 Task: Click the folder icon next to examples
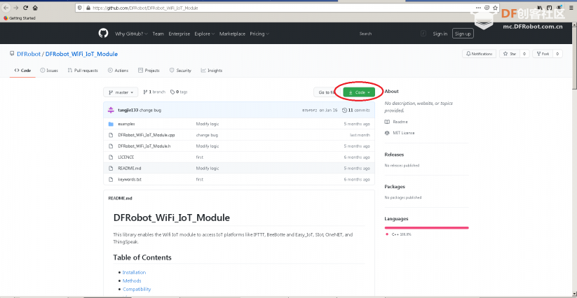pos(111,124)
